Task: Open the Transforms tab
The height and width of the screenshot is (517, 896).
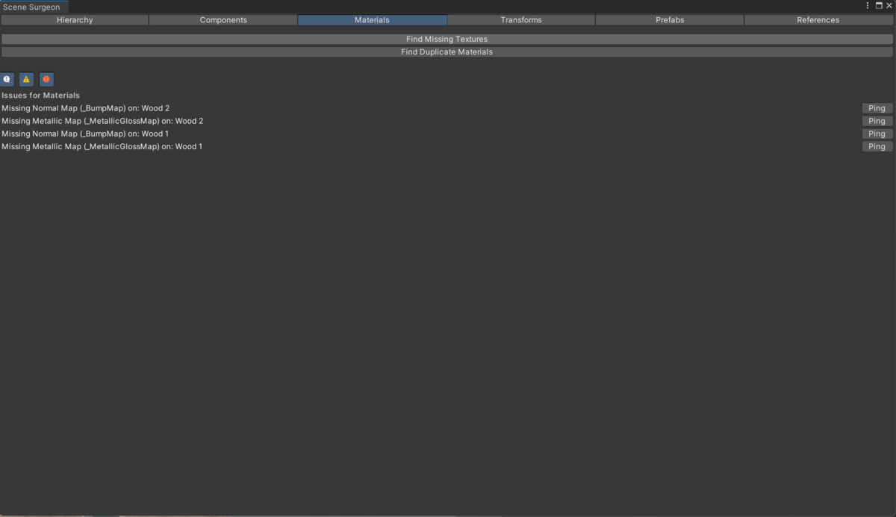Action: 521,20
